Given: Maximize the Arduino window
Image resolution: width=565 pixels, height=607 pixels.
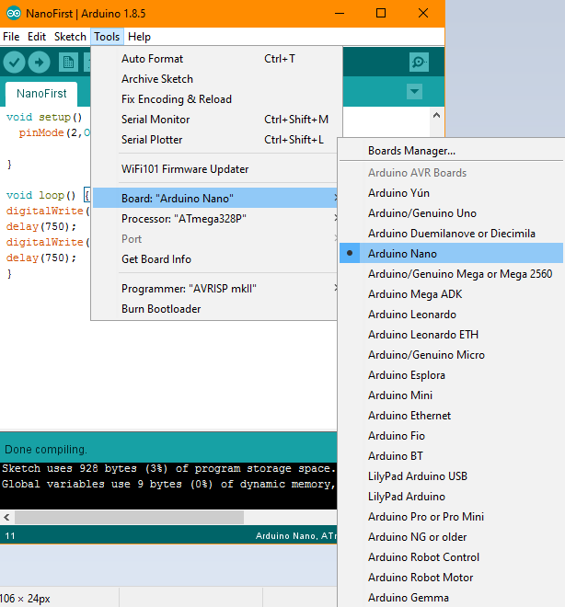Looking at the screenshot, I should coord(381,14).
